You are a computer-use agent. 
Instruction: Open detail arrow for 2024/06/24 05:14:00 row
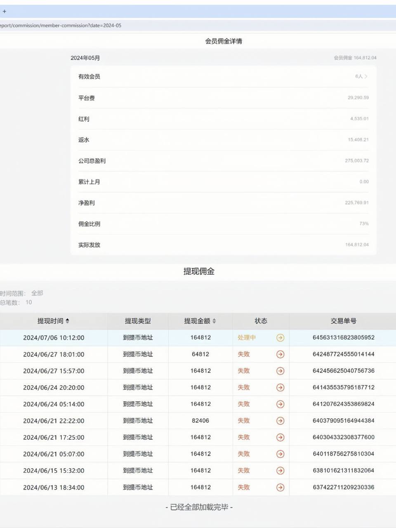click(x=280, y=404)
